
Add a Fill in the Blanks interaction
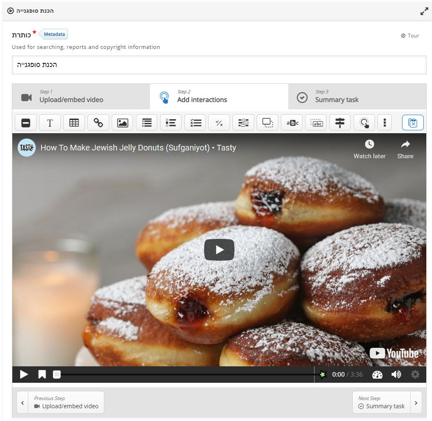pos(292,123)
